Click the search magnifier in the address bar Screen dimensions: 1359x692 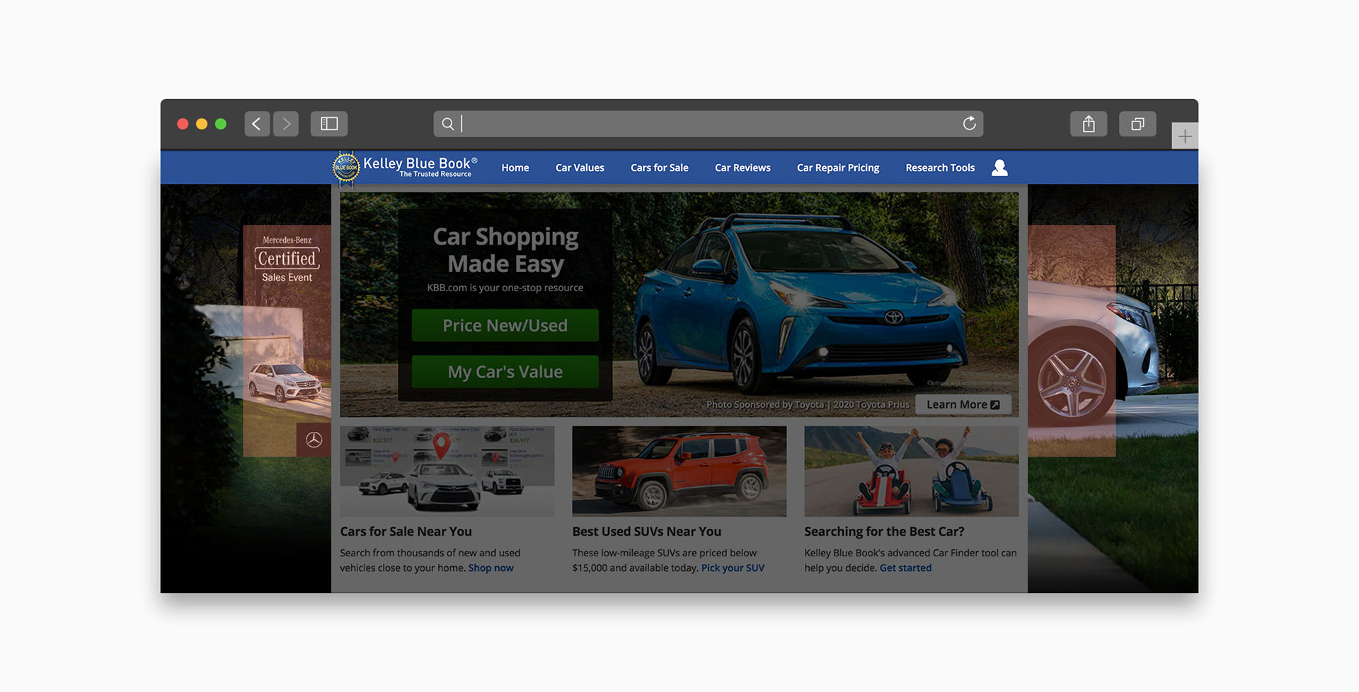tap(448, 124)
